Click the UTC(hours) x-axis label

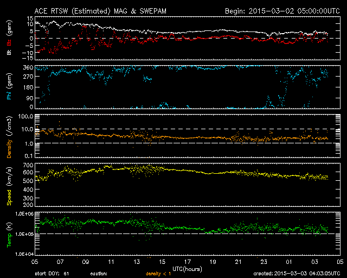click(x=187, y=268)
